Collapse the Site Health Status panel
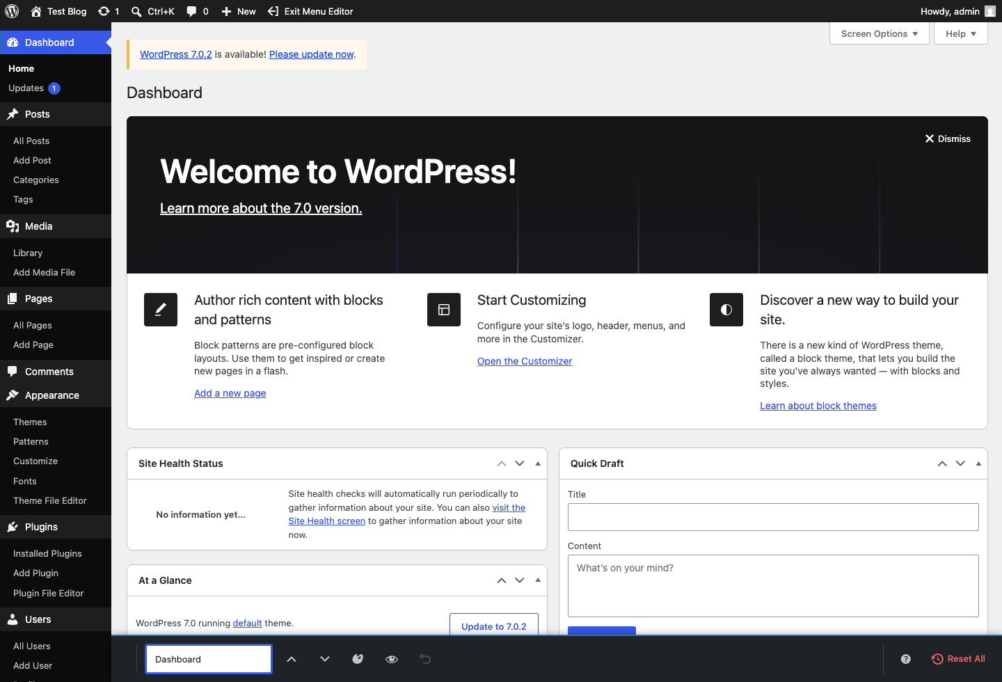 point(538,463)
